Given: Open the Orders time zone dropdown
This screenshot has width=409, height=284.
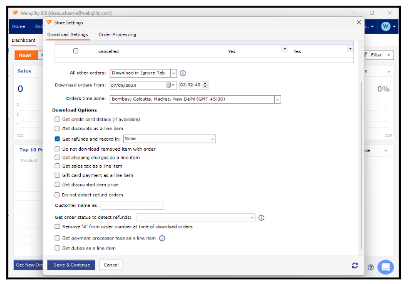Looking at the screenshot, I should pyautogui.click(x=277, y=99).
